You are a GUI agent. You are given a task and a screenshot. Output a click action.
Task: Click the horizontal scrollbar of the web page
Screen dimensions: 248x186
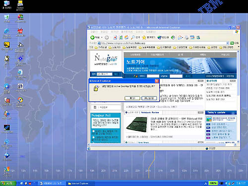click(x=162, y=145)
